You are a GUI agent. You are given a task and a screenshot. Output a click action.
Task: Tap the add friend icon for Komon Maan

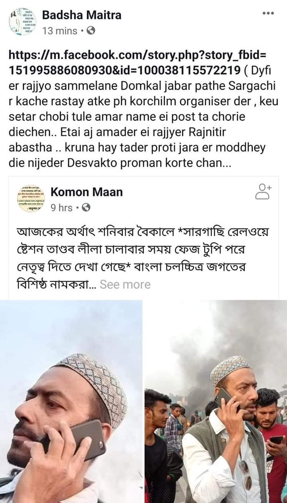coord(263,191)
